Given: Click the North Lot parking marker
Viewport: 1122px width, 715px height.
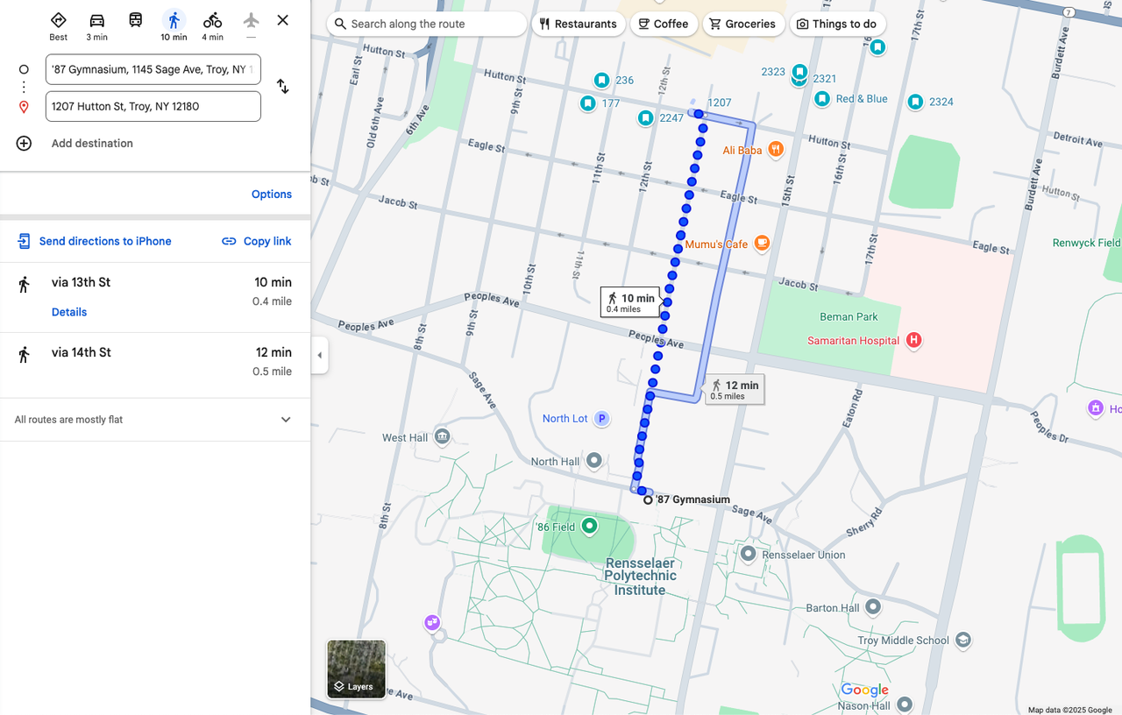Looking at the screenshot, I should [602, 419].
